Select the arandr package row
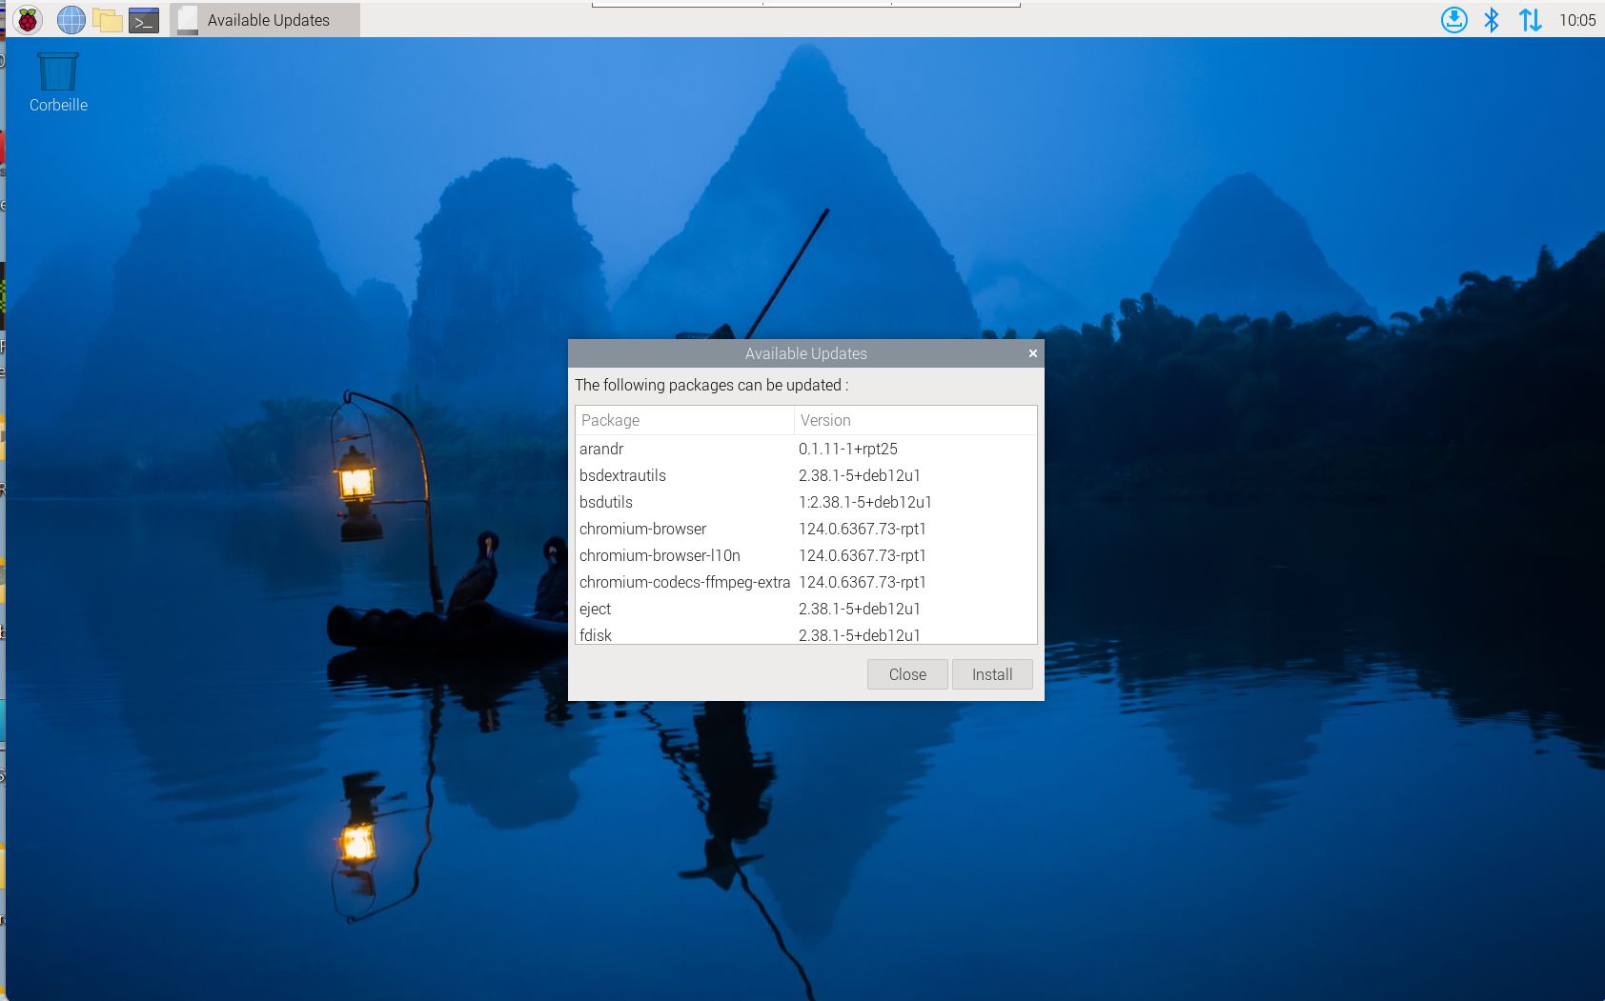Screen dimensions: 1605x1001 pyautogui.click(x=805, y=449)
